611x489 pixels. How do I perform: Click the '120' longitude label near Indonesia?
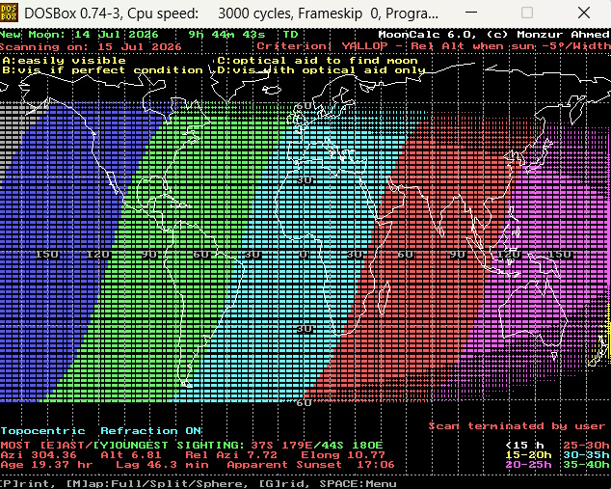[509, 255]
